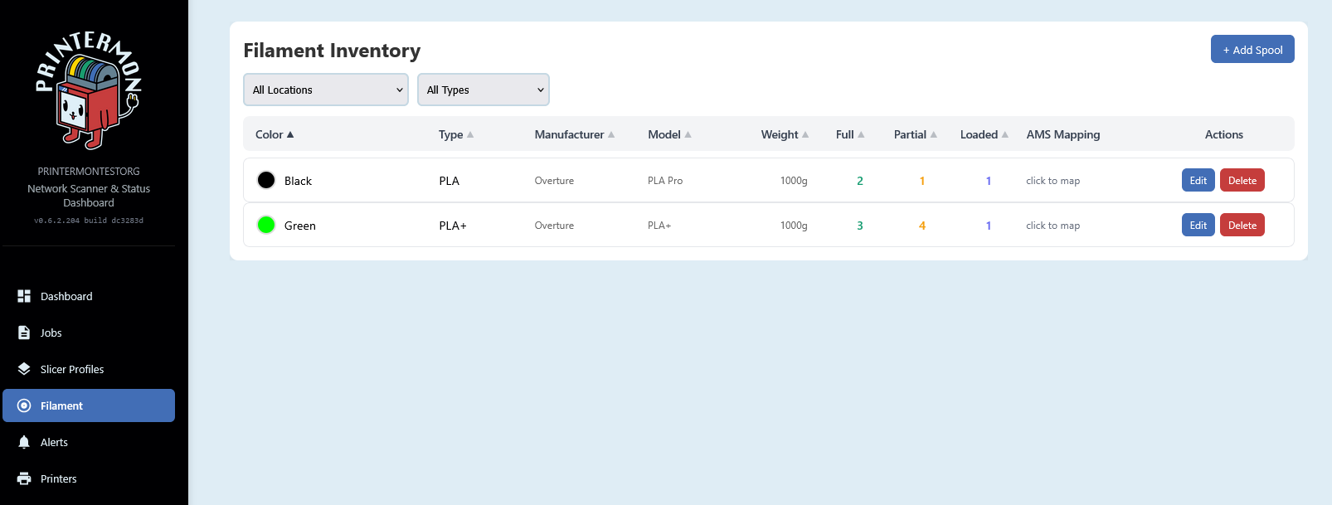Image resolution: width=1332 pixels, height=505 pixels.
Task: Click the Alerts bell icon
Action: [24, 442]
